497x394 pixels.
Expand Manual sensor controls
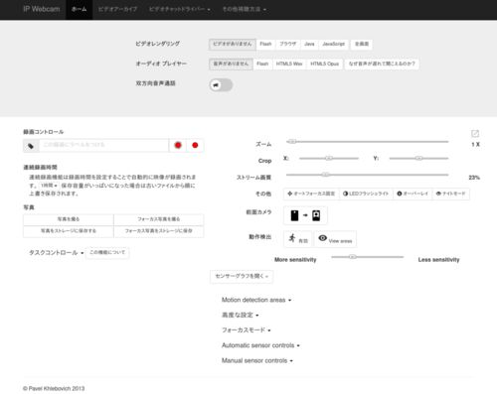point(257,360)
